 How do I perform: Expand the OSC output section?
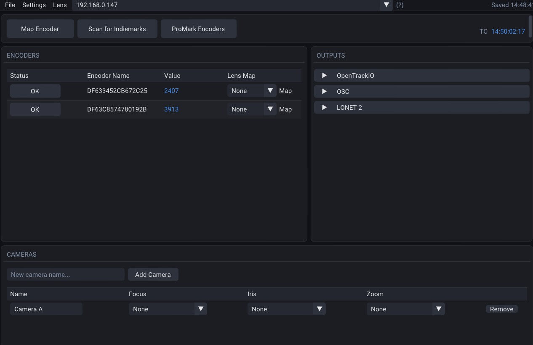421,92
